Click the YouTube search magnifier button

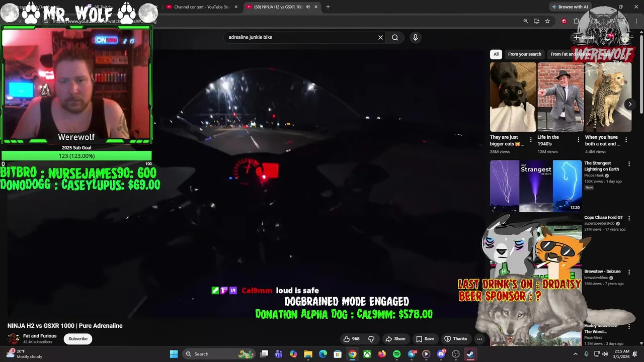point(395,37)
